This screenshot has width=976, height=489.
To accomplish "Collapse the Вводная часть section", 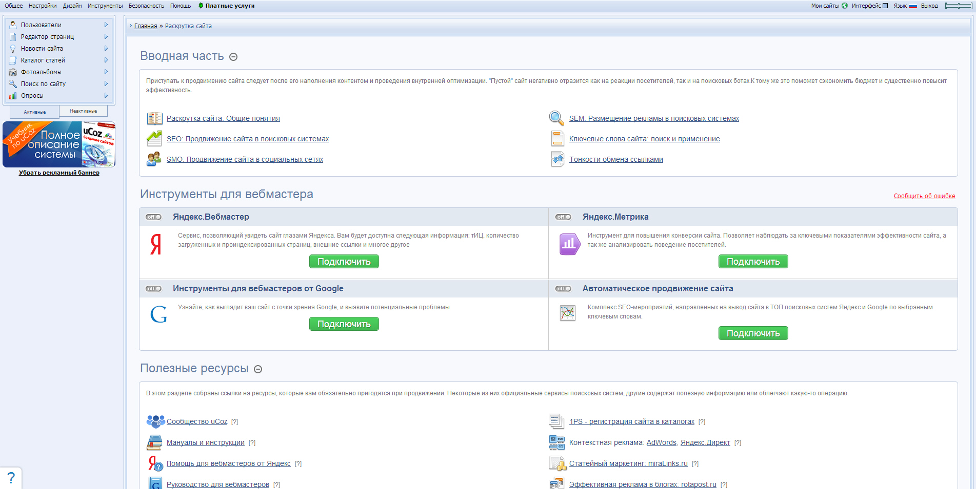I will click(x=233, y=57).
